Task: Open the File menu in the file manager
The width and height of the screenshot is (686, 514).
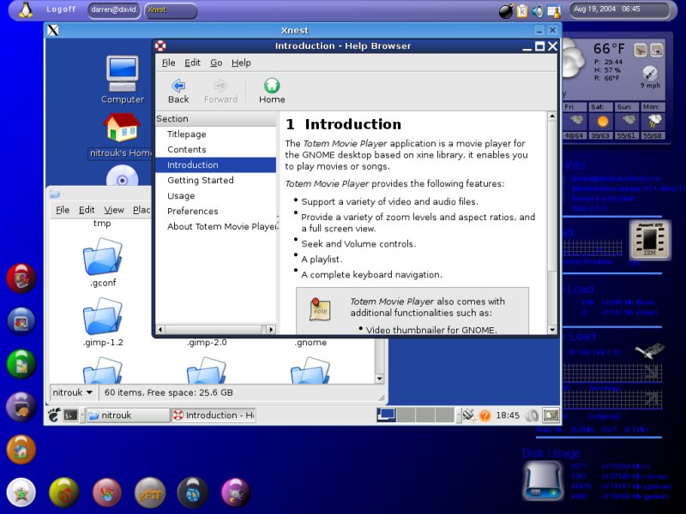Action: point(63,210)
